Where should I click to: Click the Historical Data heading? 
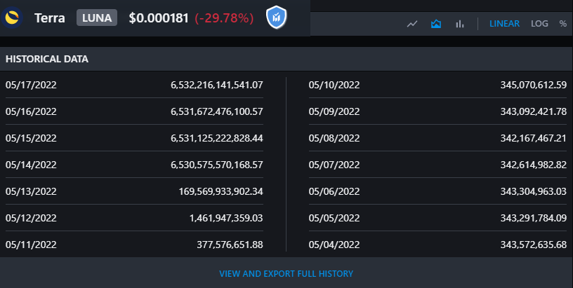pyautogui.click(x=47, y=59)
